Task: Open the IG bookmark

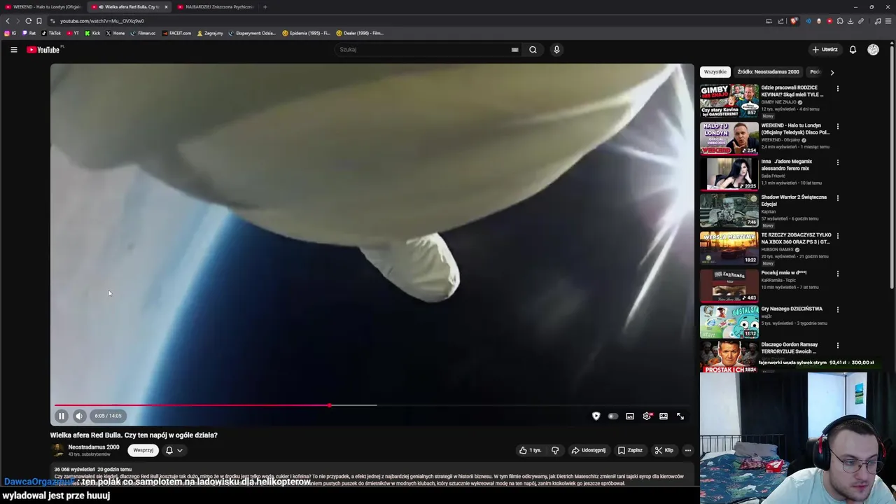Action: (10, 33)
